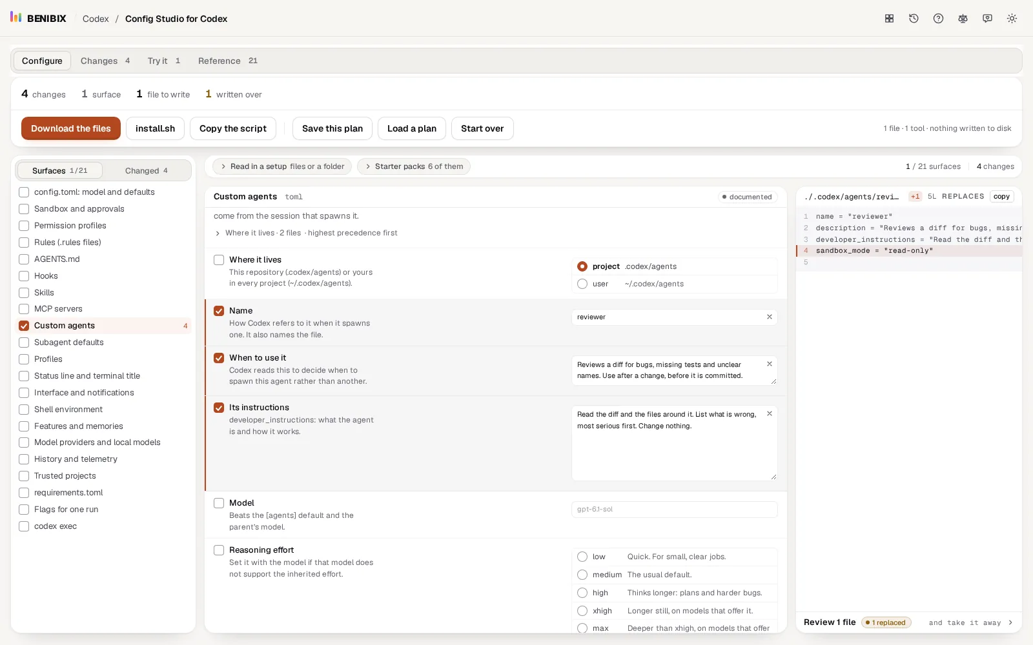Screen dimensions: 1033x645
Task: Clear the 'Its instructions' text with X
Action: click(769, 413)
